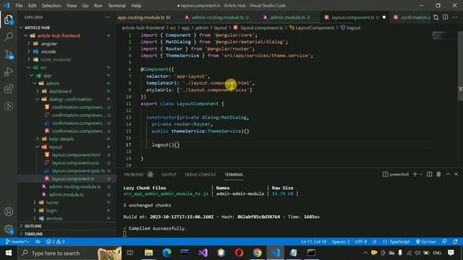Click errors and warnings count in status bar
The width and height of the screenshot is (463, 260).
point(55,242)
